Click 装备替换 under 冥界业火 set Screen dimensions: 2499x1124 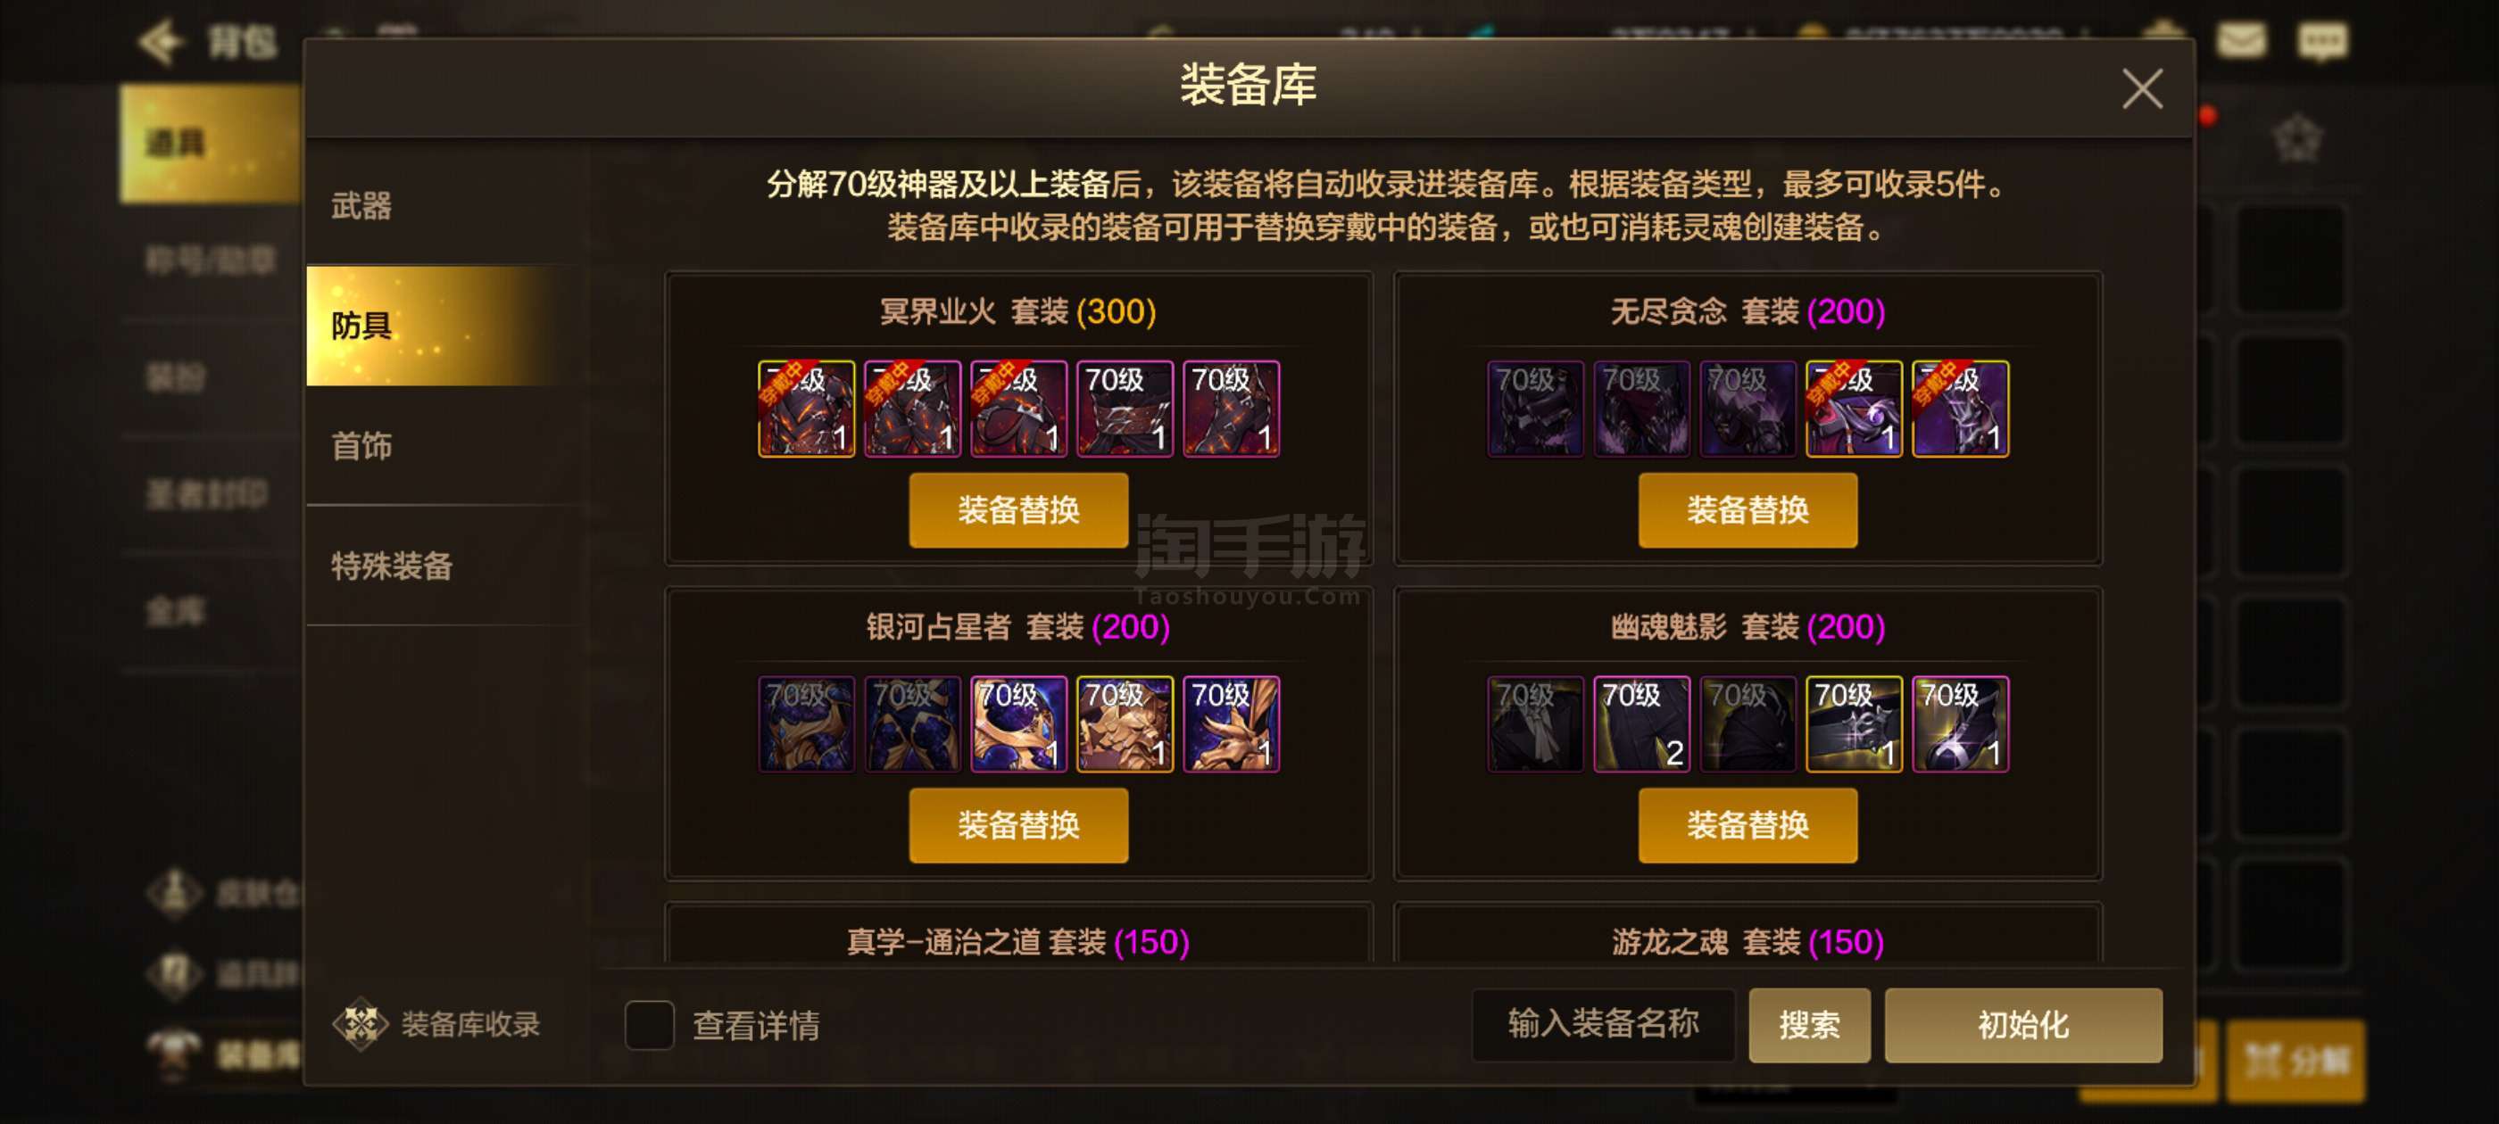1018,510
